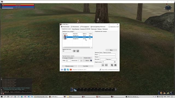This screenshot has width=175, height=98.
Task: Use the first skill slot on the hotbar
Action: click(x=75, y=90)
